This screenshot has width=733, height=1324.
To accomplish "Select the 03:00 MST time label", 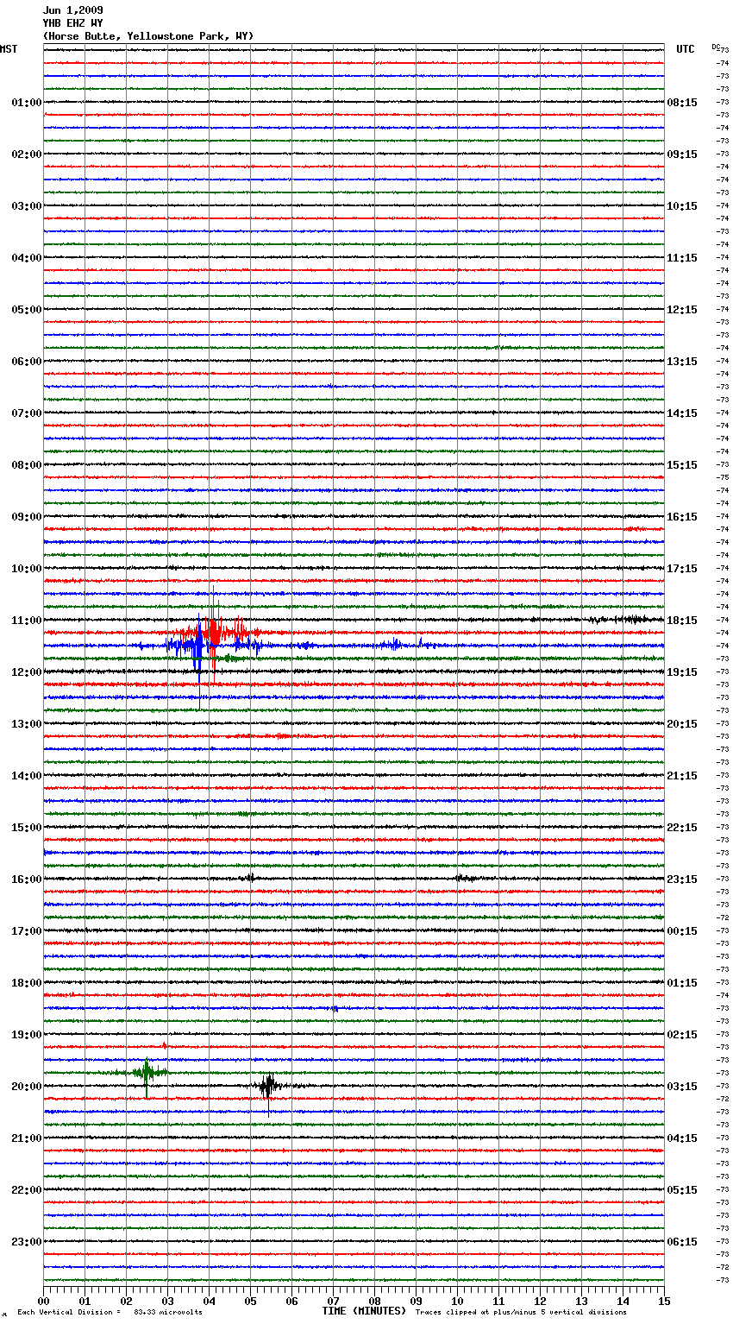I will (27, 206).
